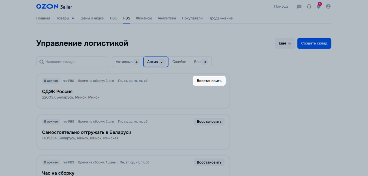368x176 pixels.
Task: Click the Создать склад button
Action: point(314,43)
